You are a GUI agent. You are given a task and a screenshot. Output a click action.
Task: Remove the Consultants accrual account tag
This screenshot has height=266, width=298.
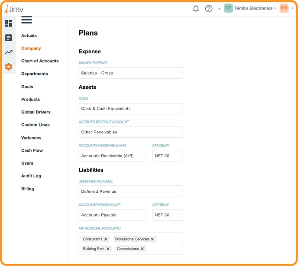[x=106, y=239]
